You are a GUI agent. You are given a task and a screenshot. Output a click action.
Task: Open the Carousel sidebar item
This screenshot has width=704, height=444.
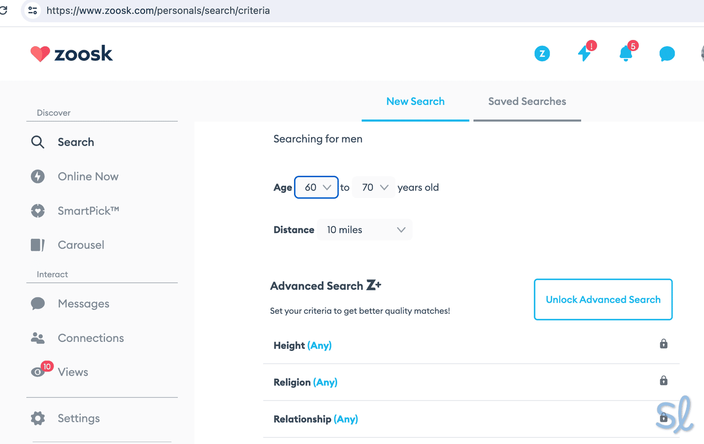tap(81, 245)
